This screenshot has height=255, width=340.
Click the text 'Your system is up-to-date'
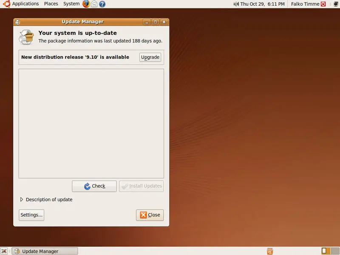click(78, 33)
